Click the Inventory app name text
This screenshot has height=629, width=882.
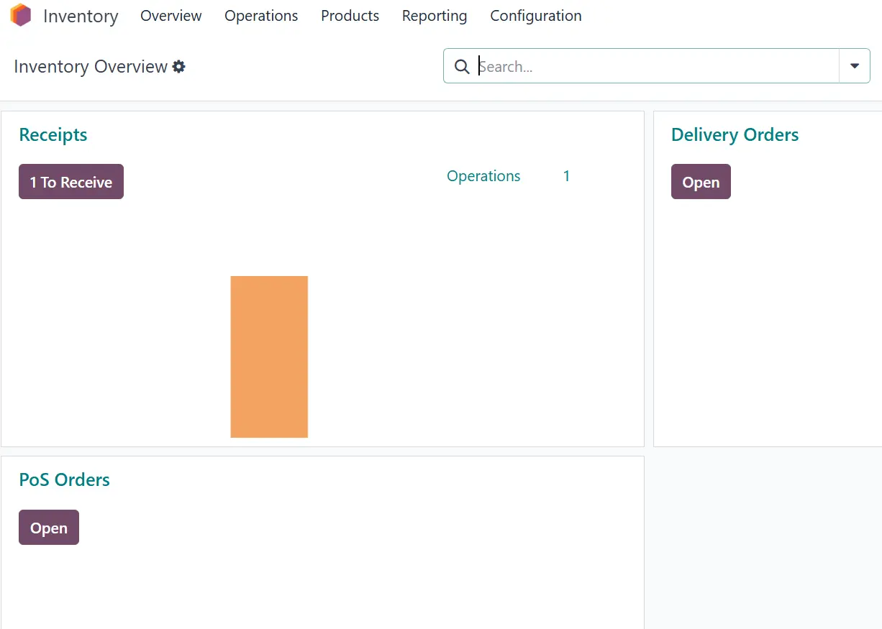tap(81, 16)
